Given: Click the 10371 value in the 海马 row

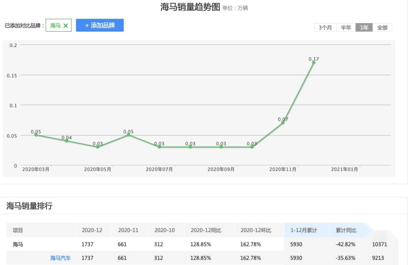Looking at the screenshot, I should [380, 244].
